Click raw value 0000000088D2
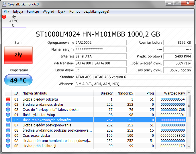 coord(173,135)
